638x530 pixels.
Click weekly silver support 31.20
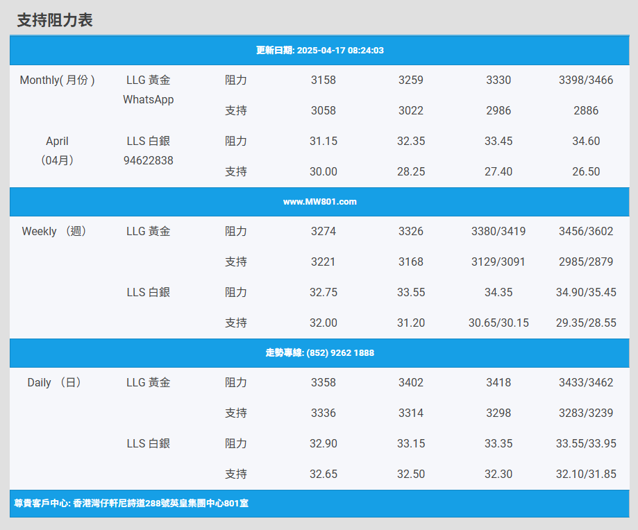(411, 323)
